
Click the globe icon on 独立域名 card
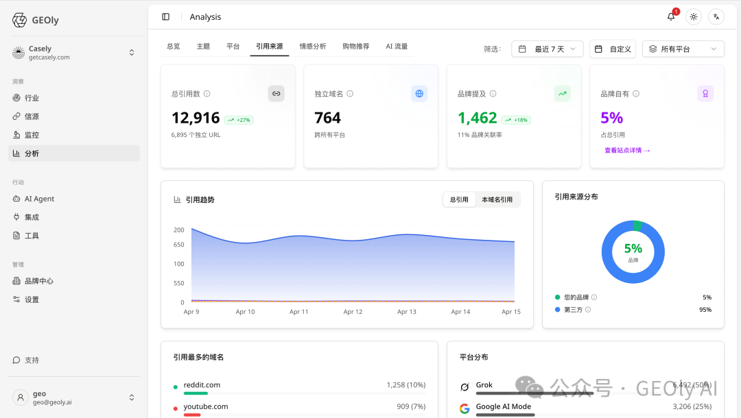(419, 93)
